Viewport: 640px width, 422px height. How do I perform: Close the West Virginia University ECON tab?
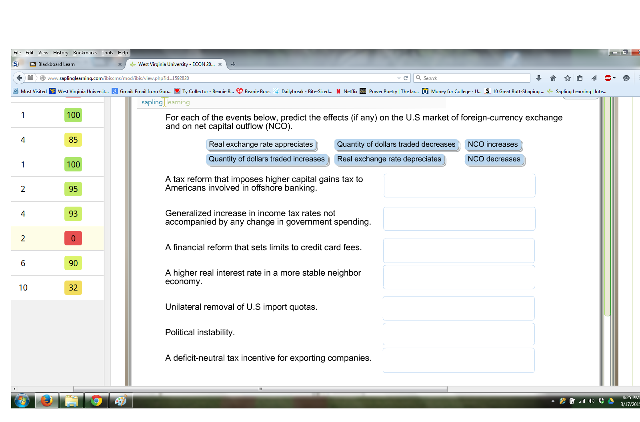tap(220, 64)
